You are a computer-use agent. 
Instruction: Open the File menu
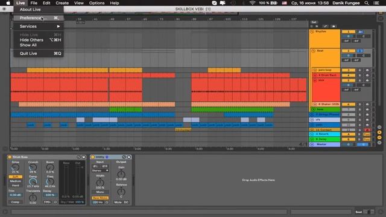(34, 3)
